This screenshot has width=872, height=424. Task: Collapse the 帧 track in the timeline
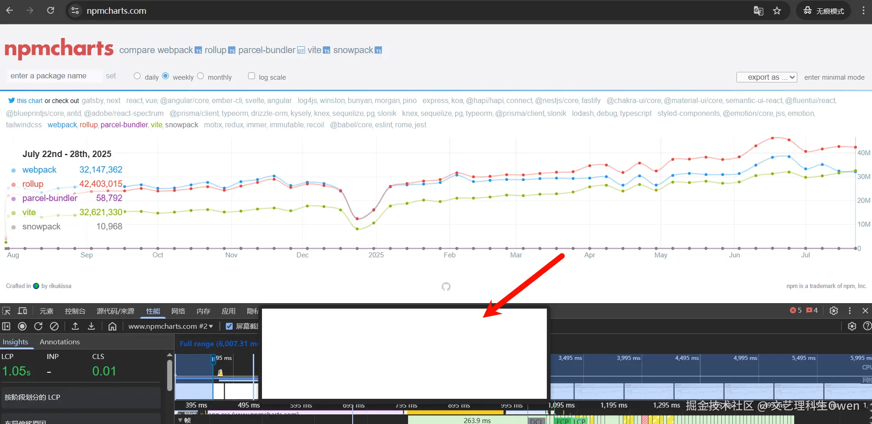tap(180, 420)
